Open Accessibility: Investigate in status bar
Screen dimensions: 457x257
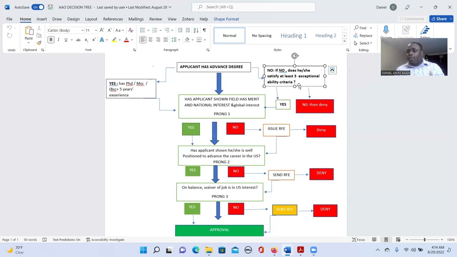(105, 240)
